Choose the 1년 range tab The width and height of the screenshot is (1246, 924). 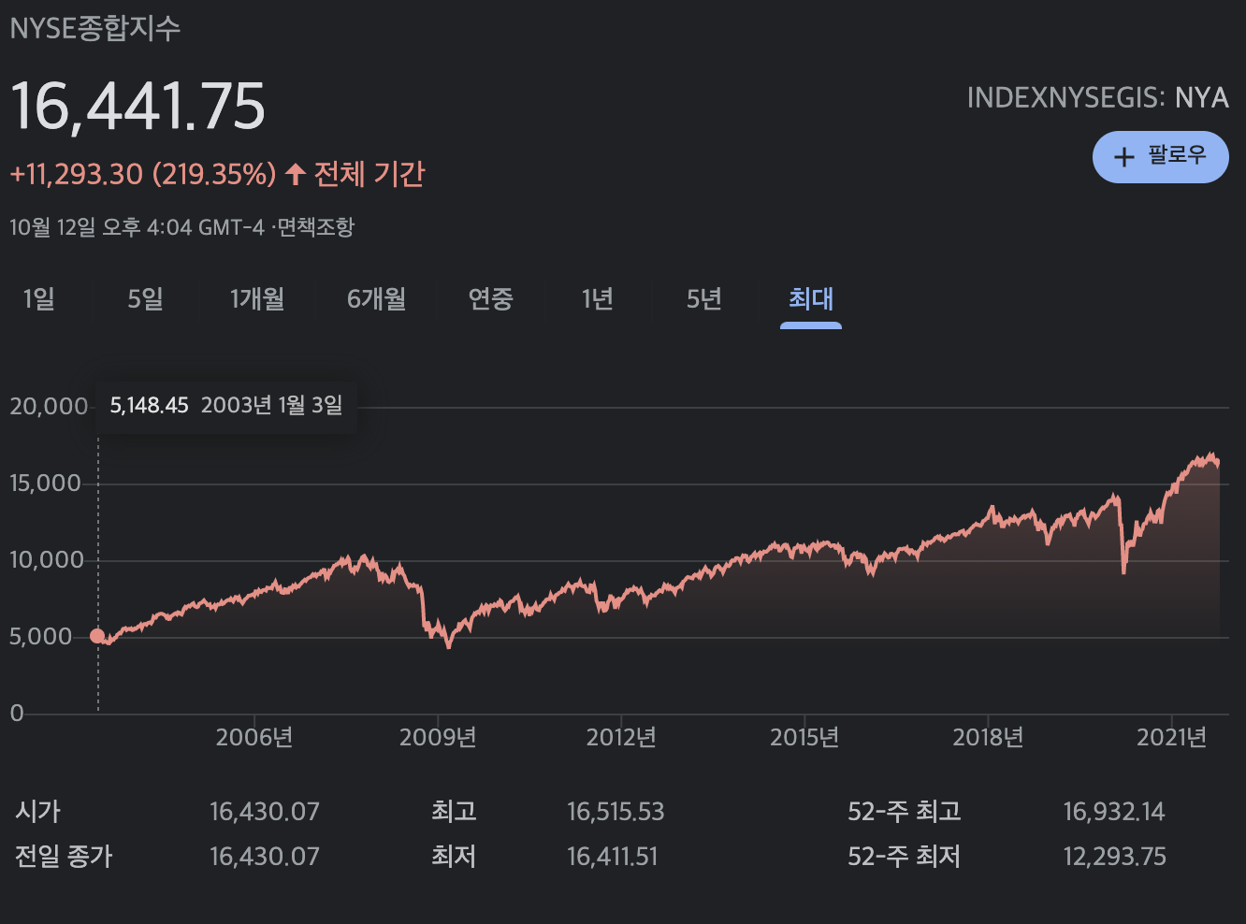point(597,299)
